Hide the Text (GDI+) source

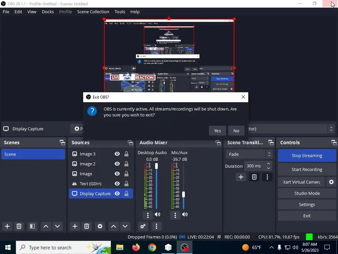[x=117, y=184]
